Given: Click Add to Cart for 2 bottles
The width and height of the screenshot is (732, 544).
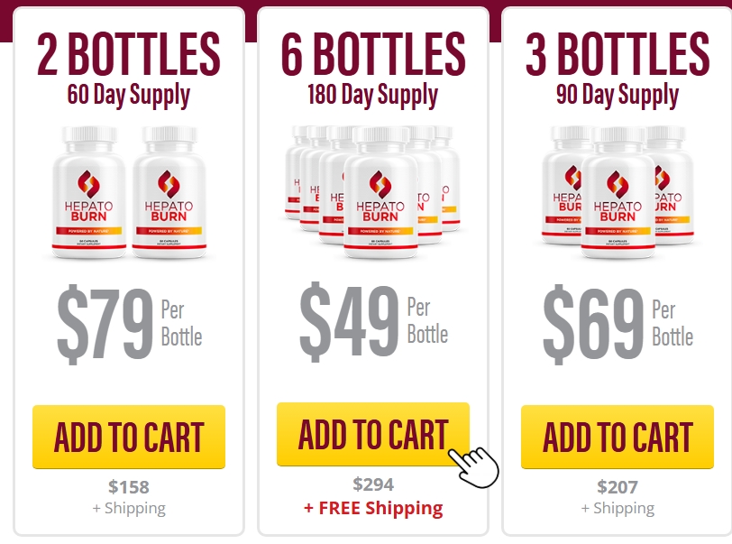Looking at the screenshot, I should (129, 437).
